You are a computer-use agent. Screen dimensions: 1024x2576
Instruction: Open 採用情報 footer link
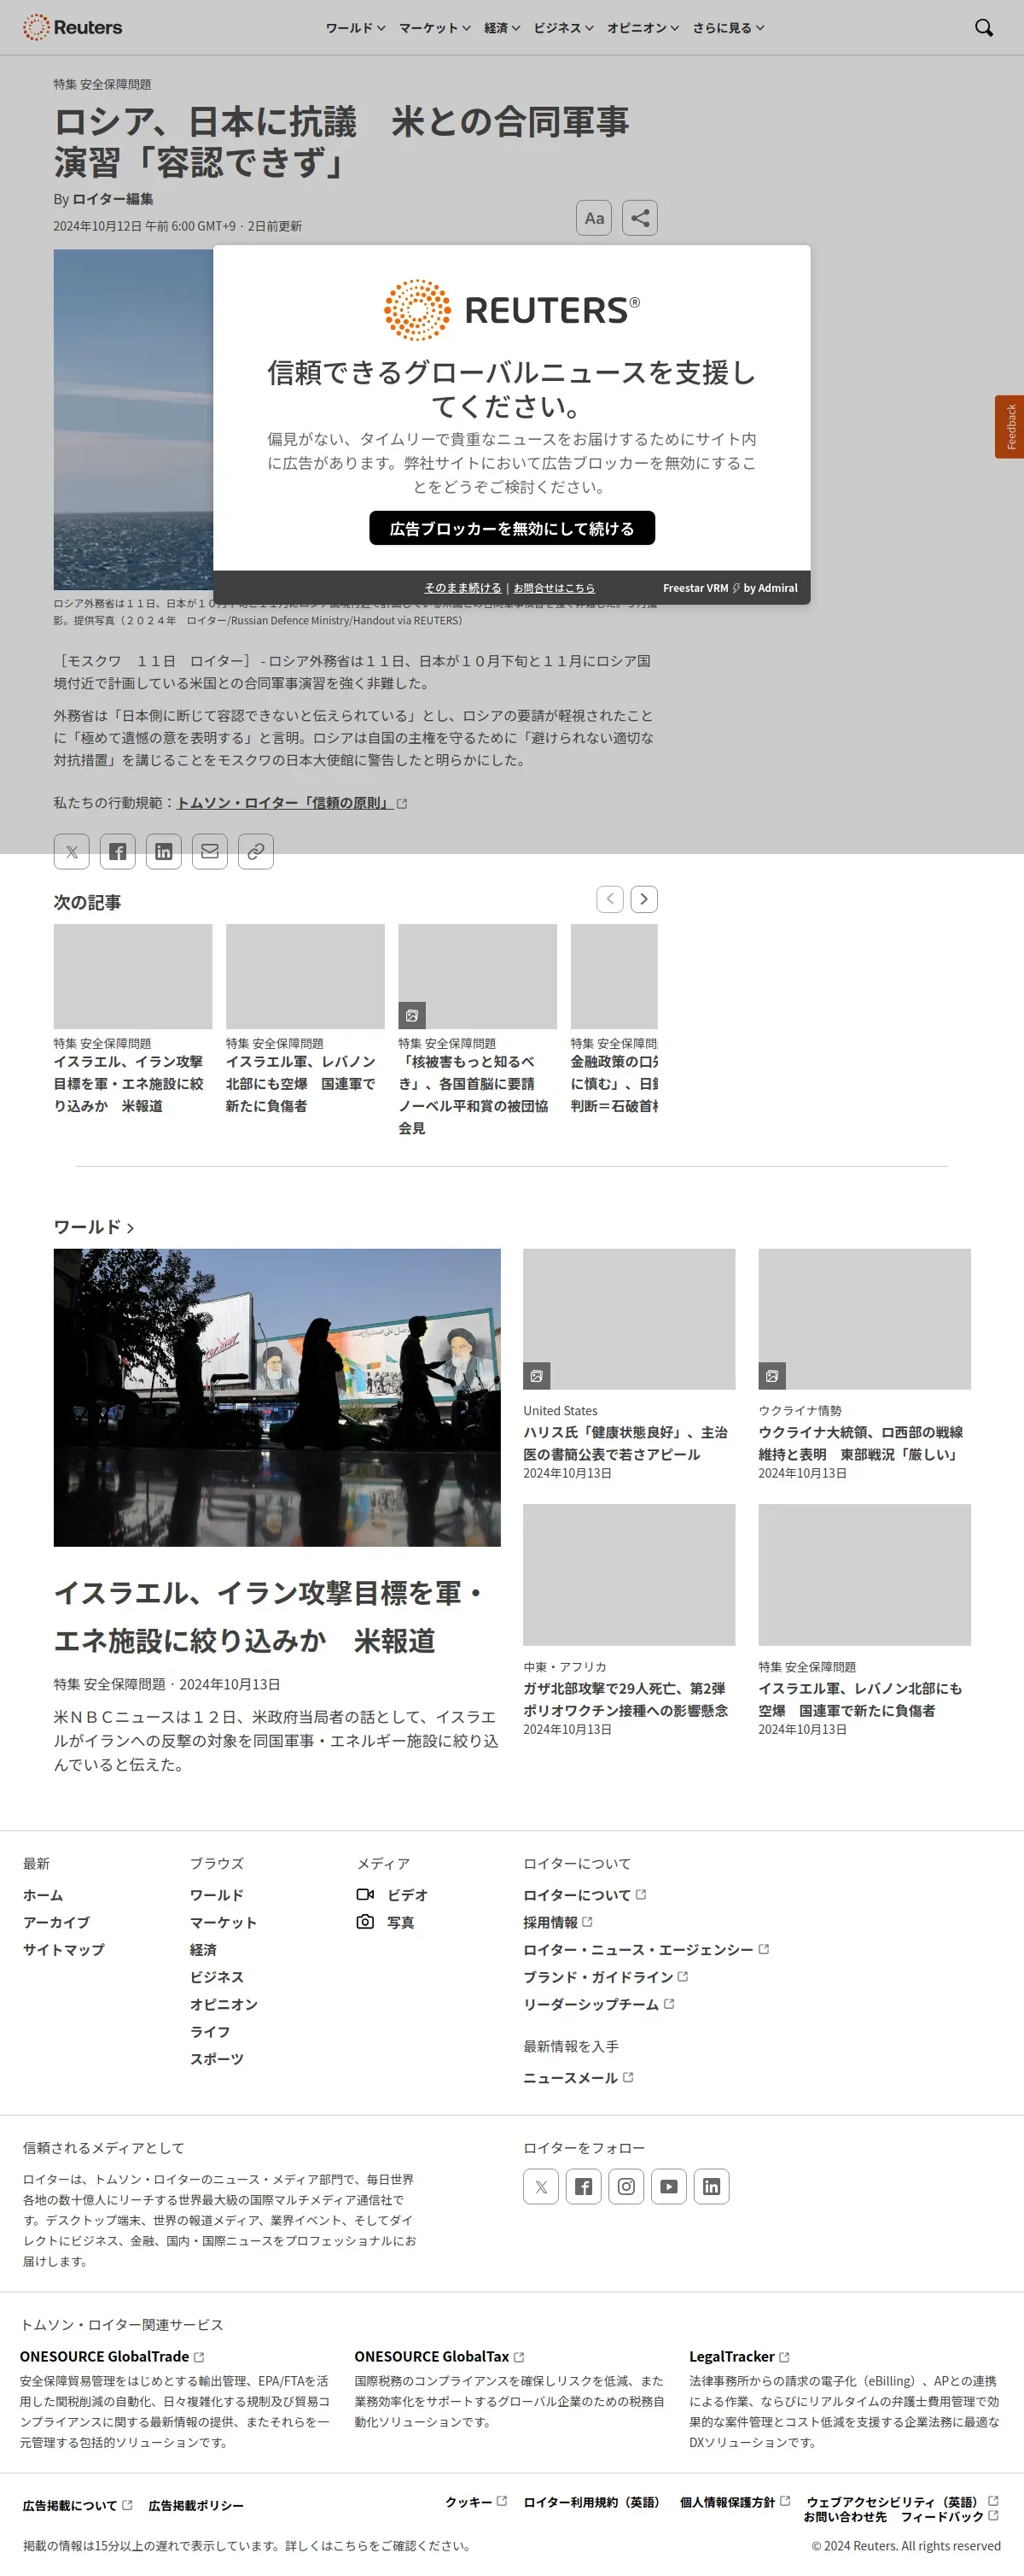click(x=557, y=1922)
